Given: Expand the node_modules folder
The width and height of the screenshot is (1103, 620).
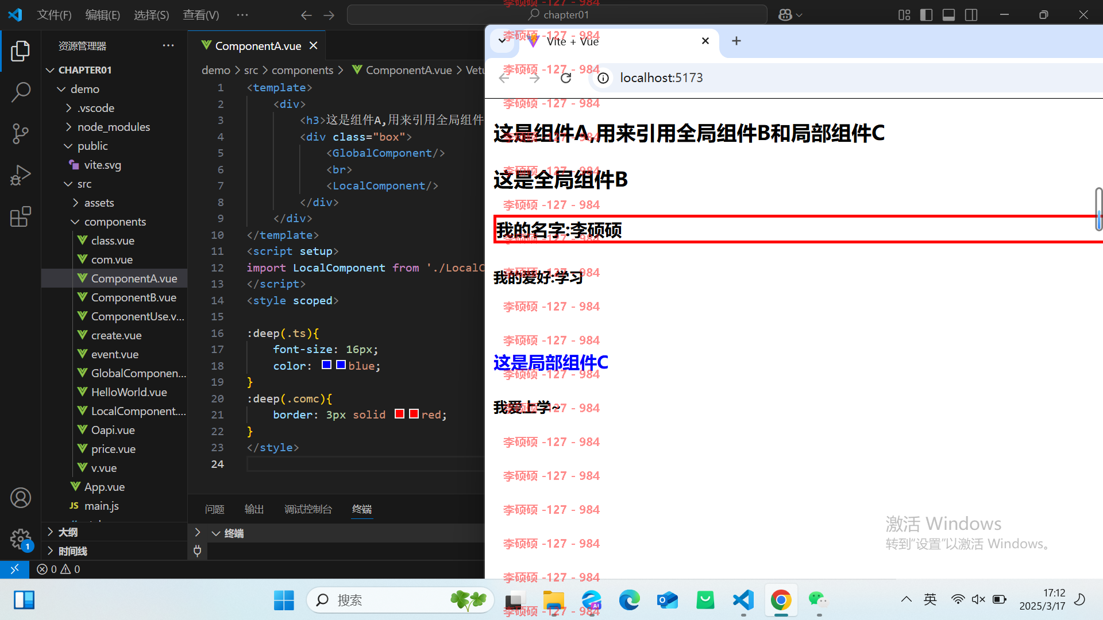Looking at the screenshot, I should coord(69,127).
